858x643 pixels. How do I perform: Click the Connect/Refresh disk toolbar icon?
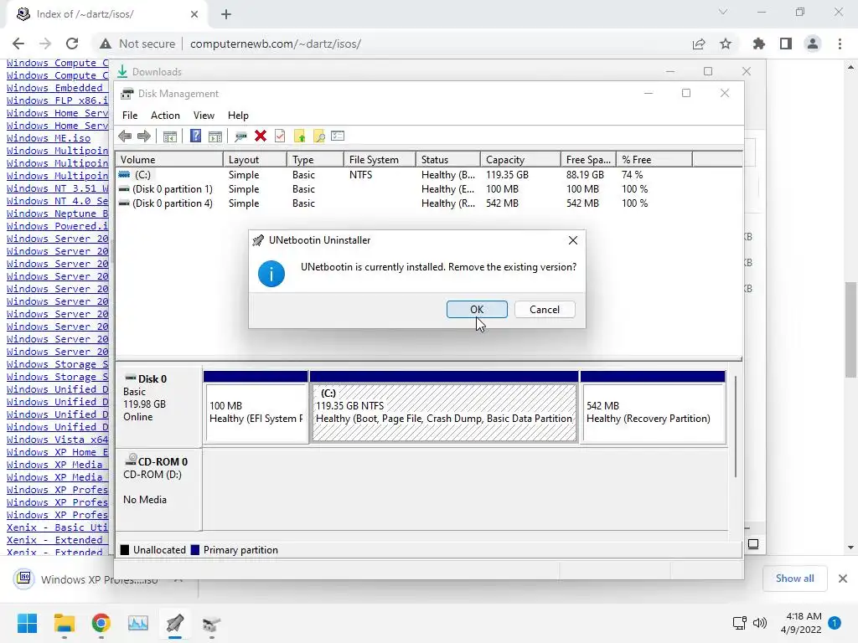pyautogui.click(x=240, y=136)
